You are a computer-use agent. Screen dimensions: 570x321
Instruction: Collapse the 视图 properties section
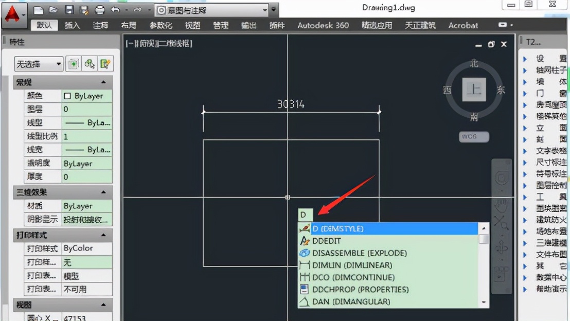(x=103, y=305)
